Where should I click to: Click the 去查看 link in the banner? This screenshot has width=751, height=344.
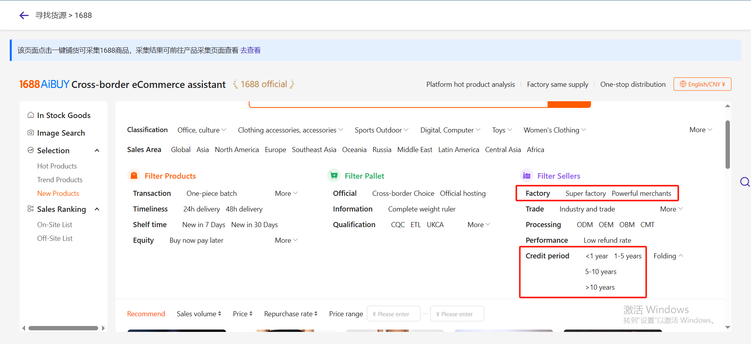point(250,50)
